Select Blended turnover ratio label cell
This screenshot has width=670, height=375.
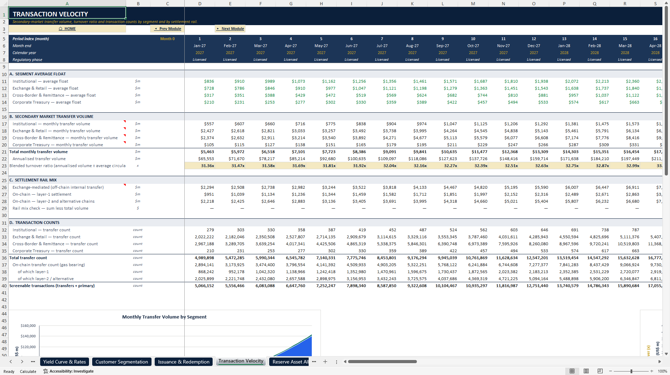67,166
